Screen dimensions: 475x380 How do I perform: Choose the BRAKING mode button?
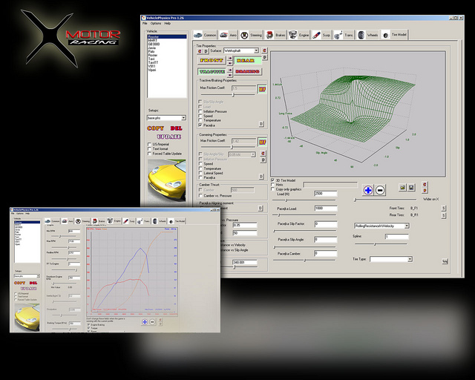click(x=246, y=71)
